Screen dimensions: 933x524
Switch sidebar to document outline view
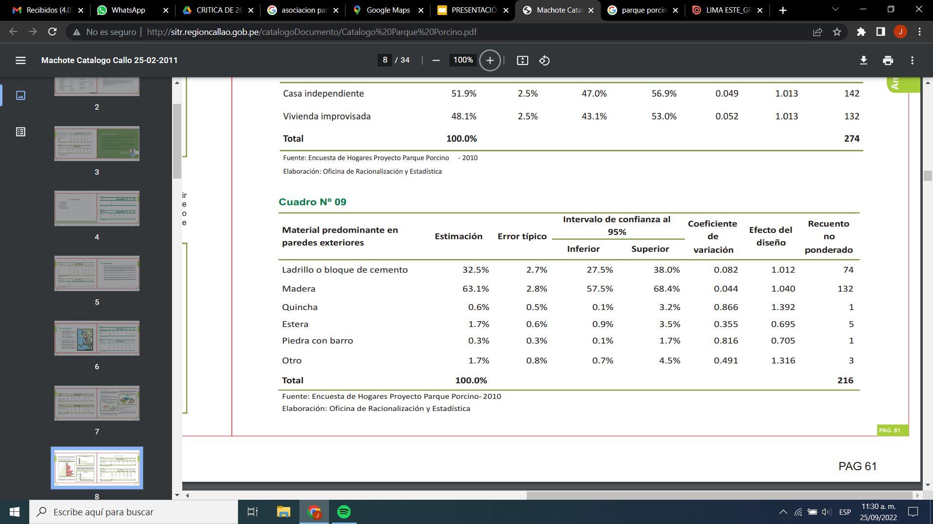click(x=20, y=131)
